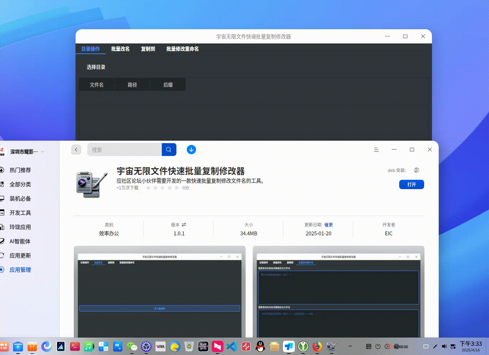Screen dimensions: 489x355
Task: Open the trash bin in dock
Action: (189, 346)
